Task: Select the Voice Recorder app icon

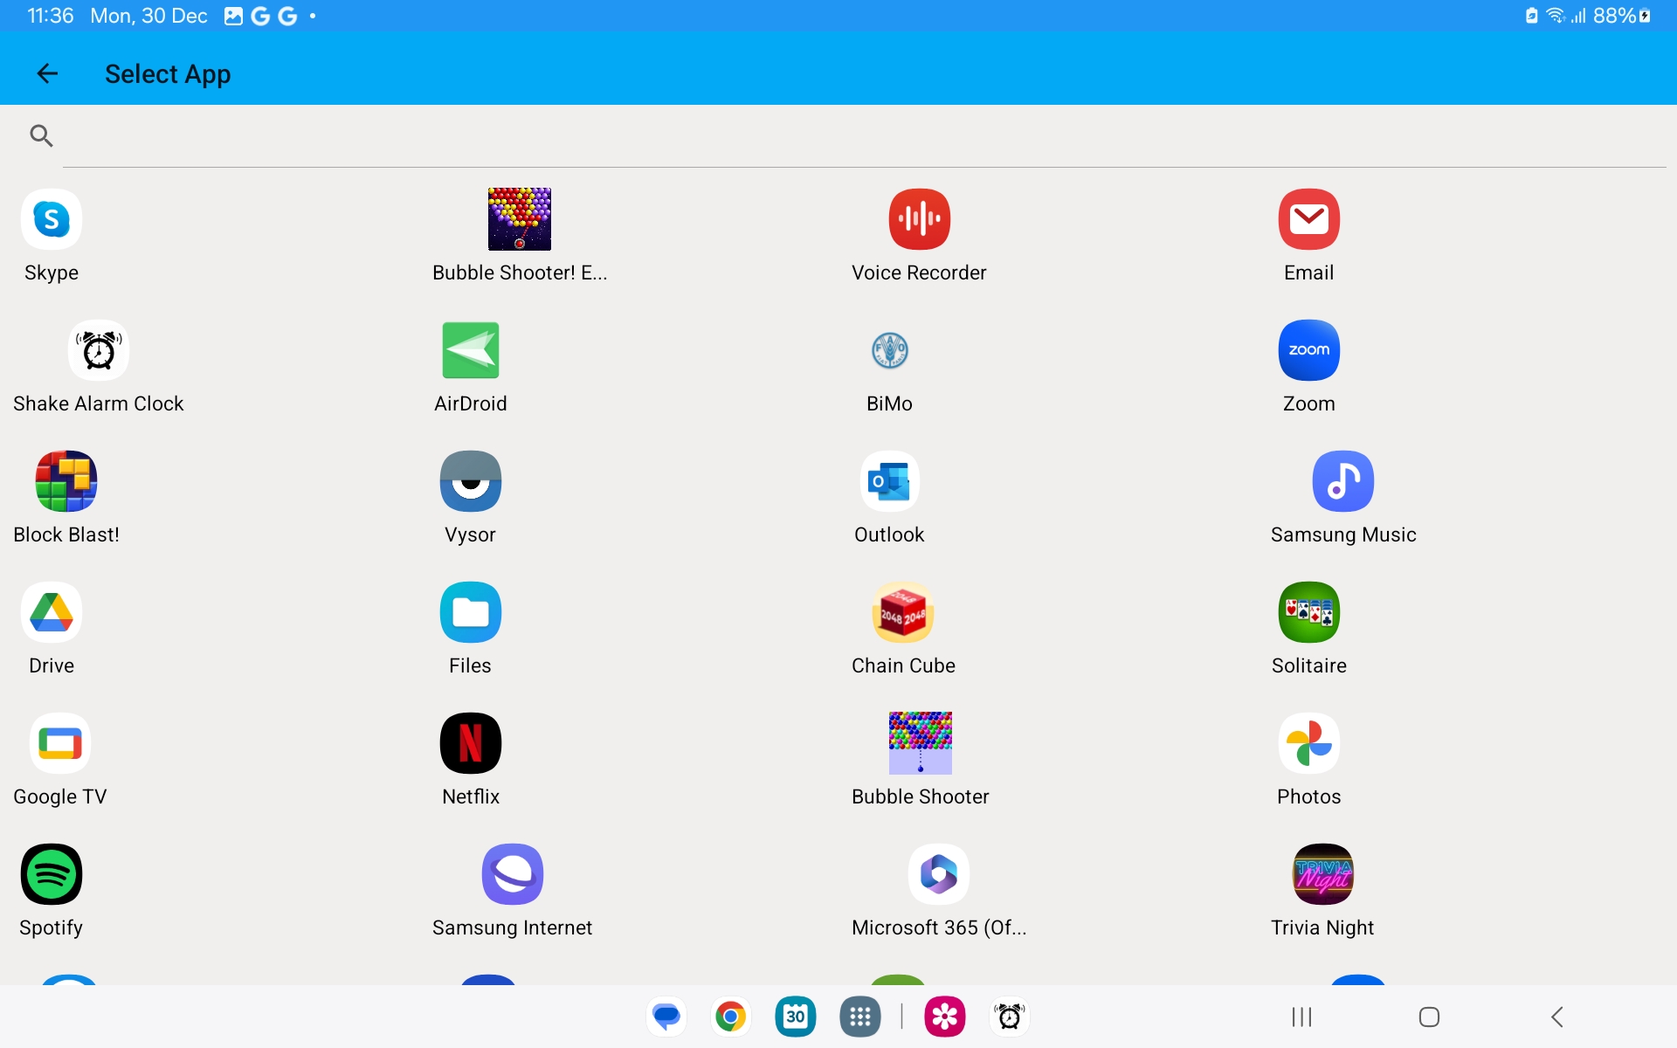Action: (920, 219)
